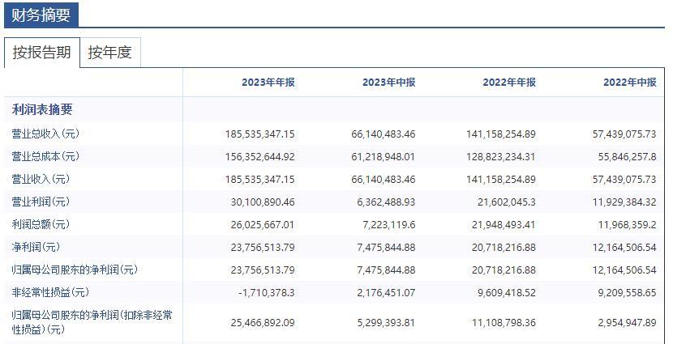The height and width of the screenshot is (344, 673).
Task: Click the 利润总额(元) row label
Action: pos(41,224)
